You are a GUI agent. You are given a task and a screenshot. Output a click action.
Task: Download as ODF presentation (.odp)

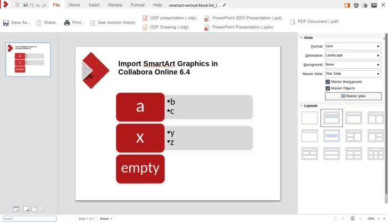coord(170,18)
